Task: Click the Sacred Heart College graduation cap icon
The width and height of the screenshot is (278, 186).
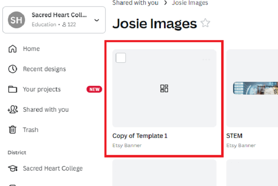Action: [x=13, y=169]
